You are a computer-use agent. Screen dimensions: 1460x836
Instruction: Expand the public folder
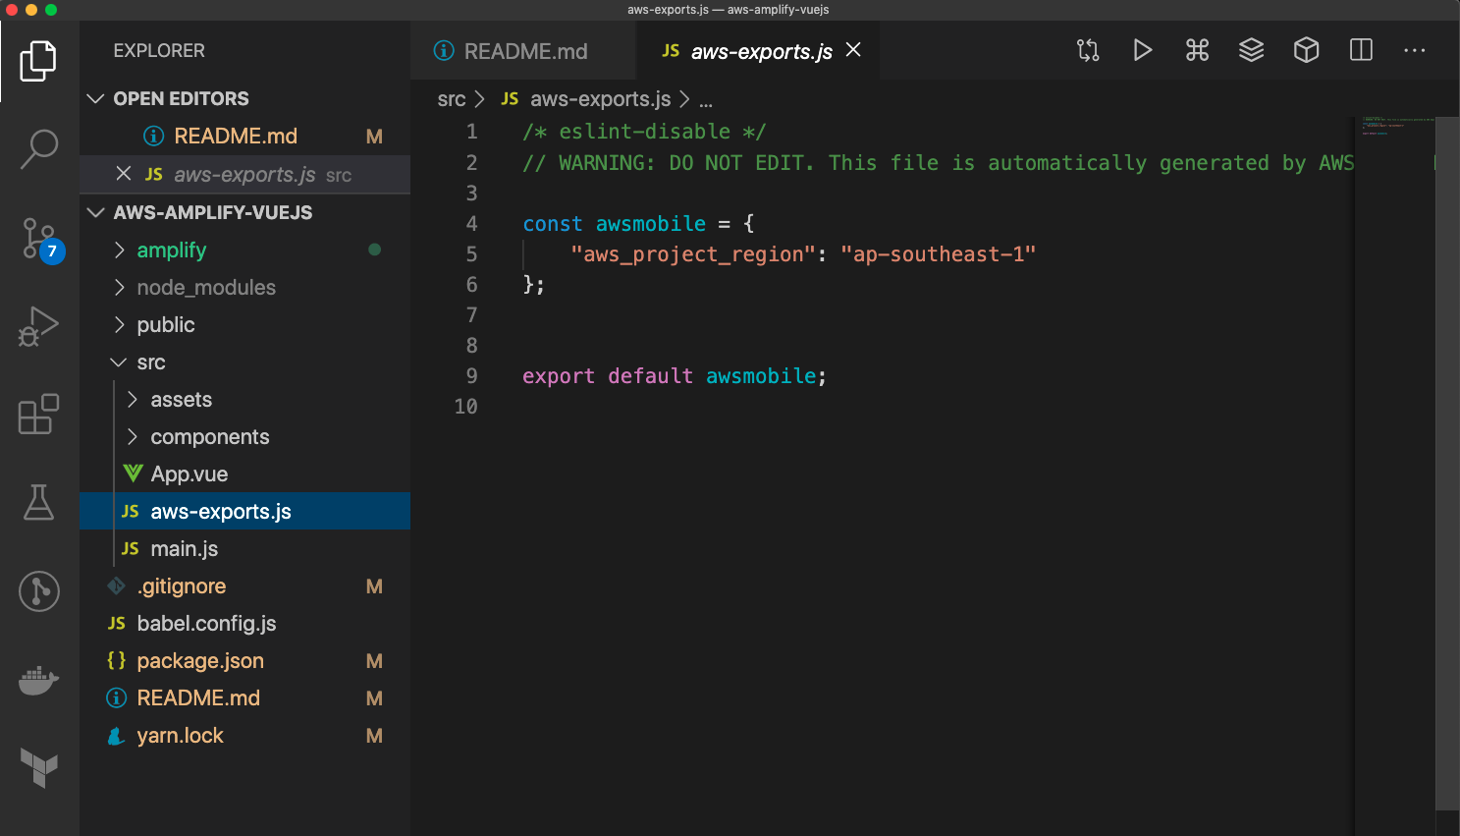tap(244, 324)
